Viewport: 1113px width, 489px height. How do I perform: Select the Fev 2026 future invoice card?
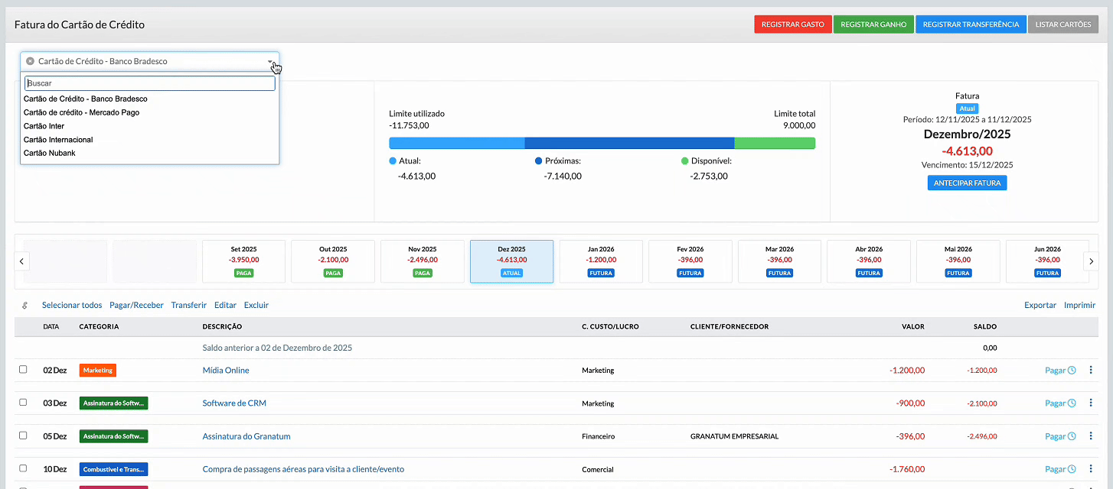690,261
